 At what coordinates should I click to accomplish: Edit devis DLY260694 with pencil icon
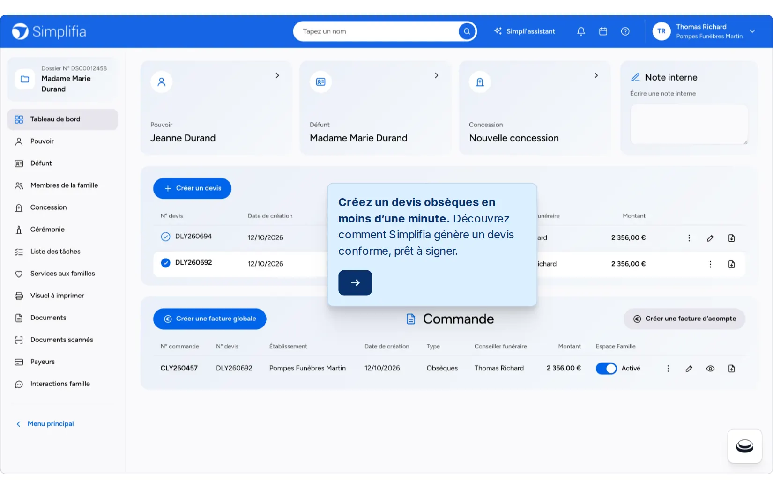point(710,238)
